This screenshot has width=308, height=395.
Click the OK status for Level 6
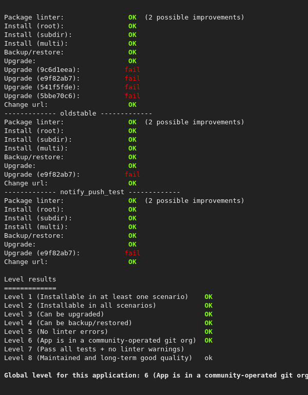pyautogui.click(x=208, y=340)
